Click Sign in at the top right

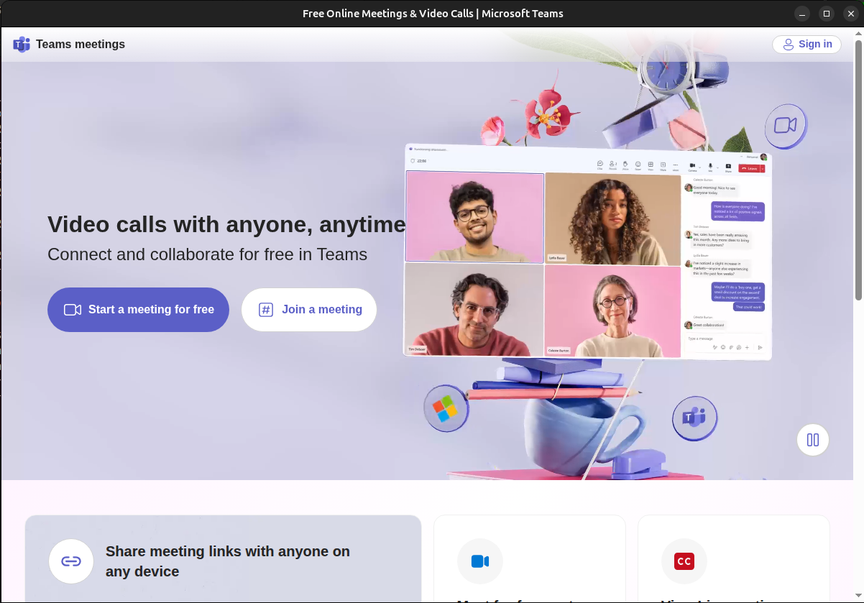806,44
